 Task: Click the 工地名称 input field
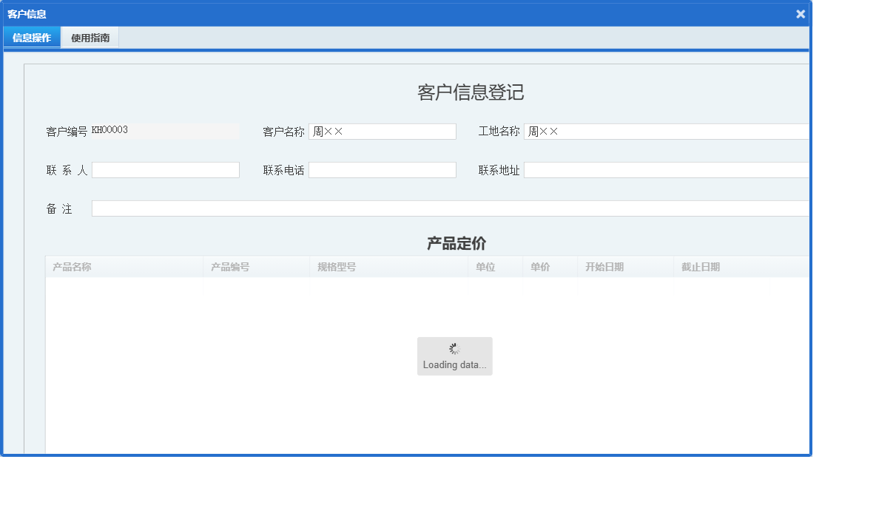666,131
